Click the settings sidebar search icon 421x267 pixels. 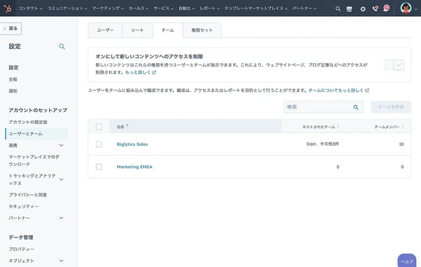pyautogui.click(x=62, y=47)
